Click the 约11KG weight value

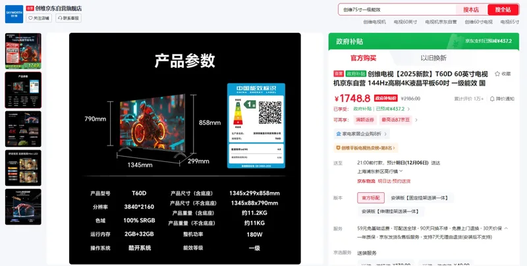(254, 223)
